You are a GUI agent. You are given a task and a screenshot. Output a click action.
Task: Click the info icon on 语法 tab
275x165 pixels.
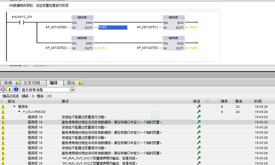80,83
